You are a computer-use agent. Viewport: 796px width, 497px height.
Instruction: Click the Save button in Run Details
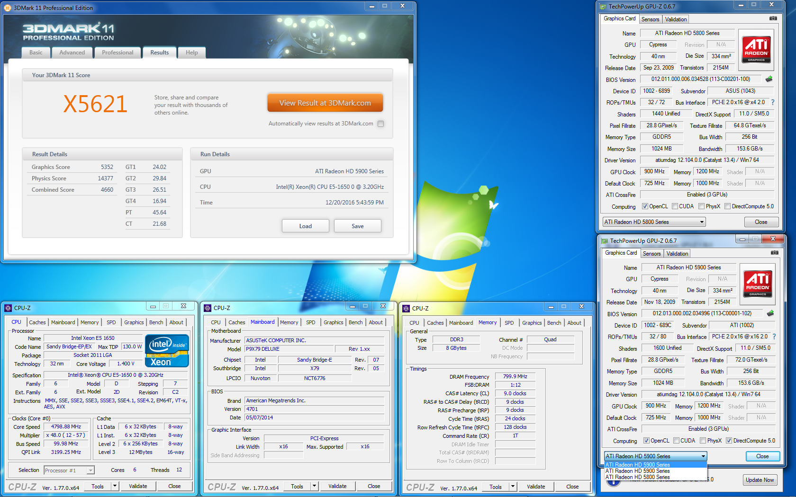point(358,226)
